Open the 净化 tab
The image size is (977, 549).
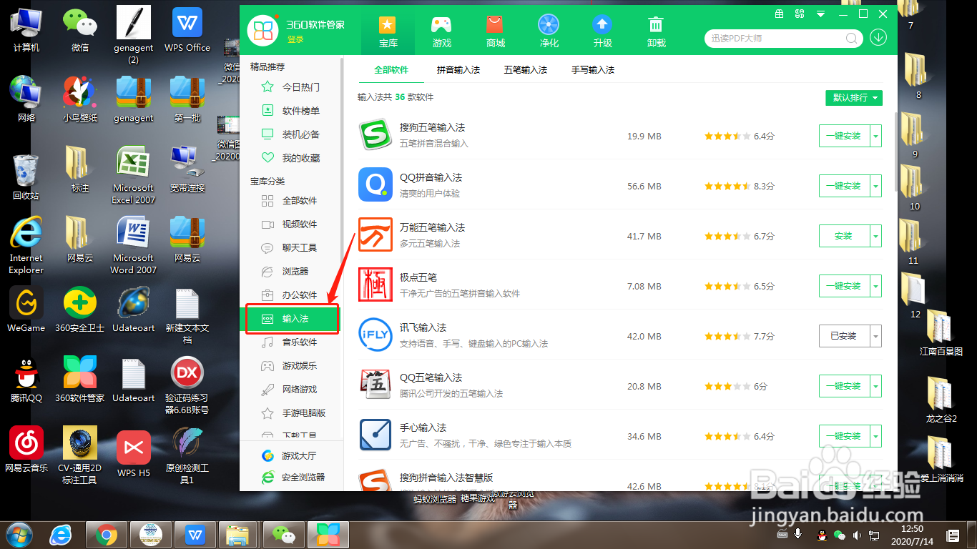tap(549, 31)
